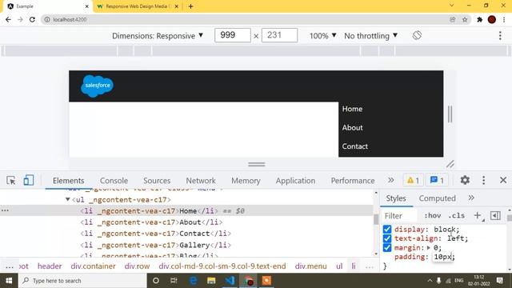The height and width of the screenshot is (288, 512).
Task: Open the No throttling dropdown
Action: 370,35
